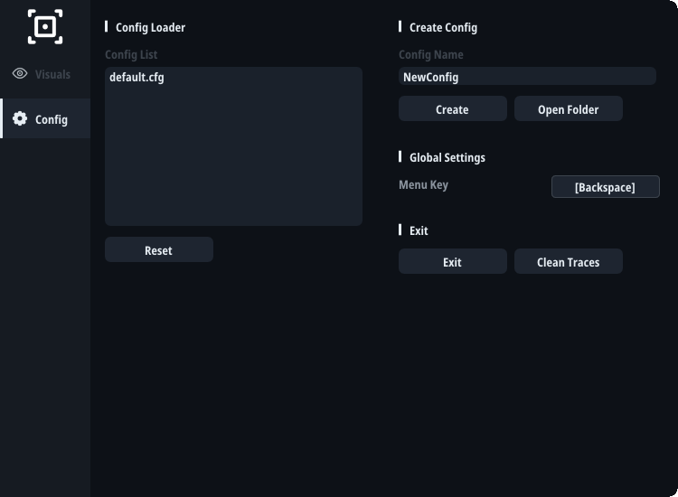Image resolution: width=678 pixels, height=497 pixels.
Task: Rebind the Menu Key [Backspace] button
Action: point(606,187)
